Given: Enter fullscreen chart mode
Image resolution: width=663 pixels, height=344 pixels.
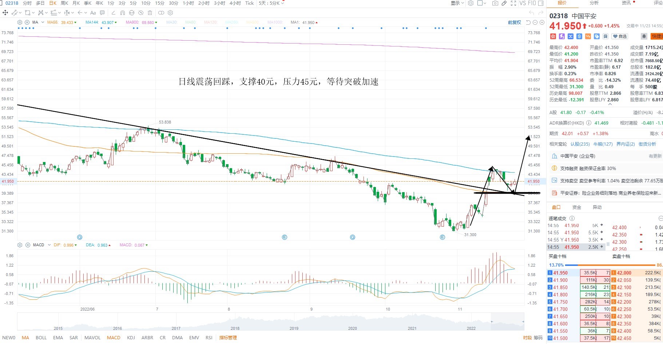Looking at the screenshot, I should (x=513, y=3).
